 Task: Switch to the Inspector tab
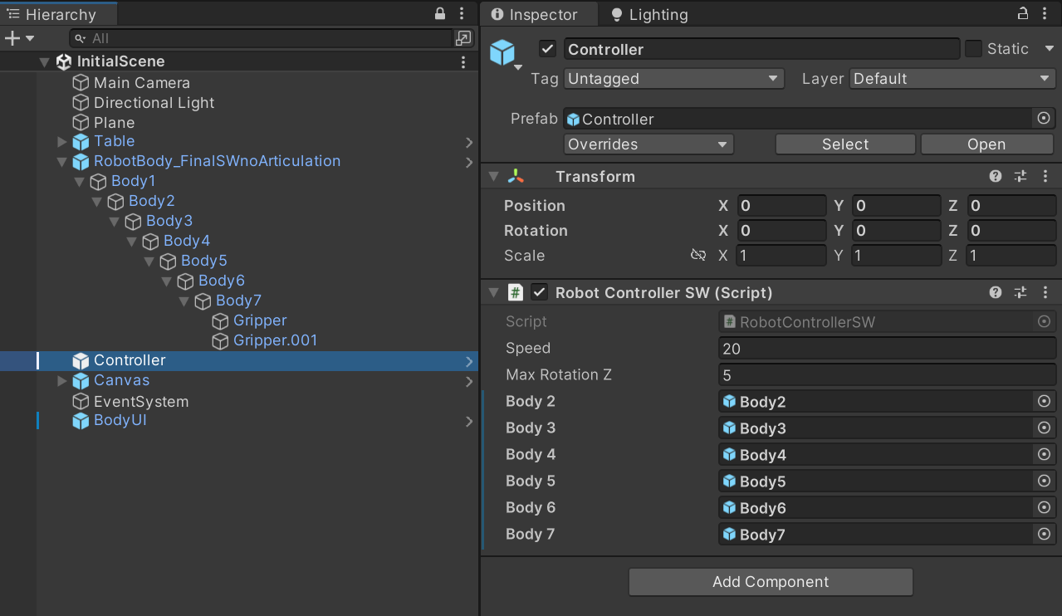pos(541,15)
